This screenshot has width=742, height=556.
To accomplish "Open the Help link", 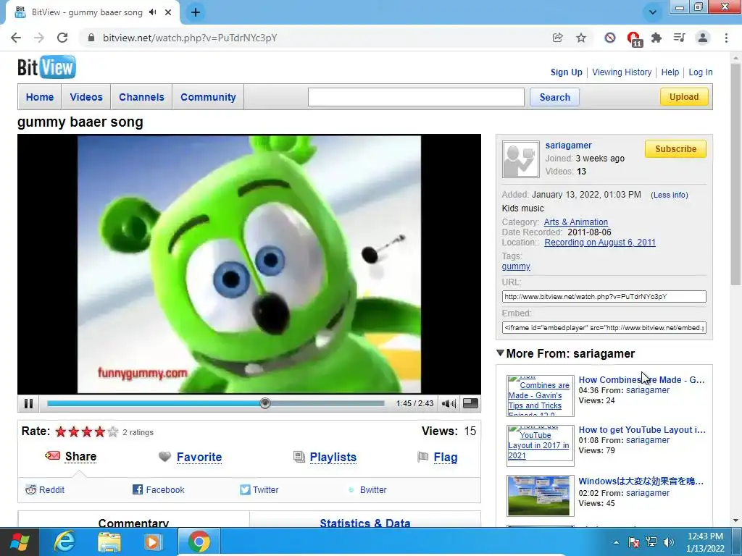I will 670,72.
